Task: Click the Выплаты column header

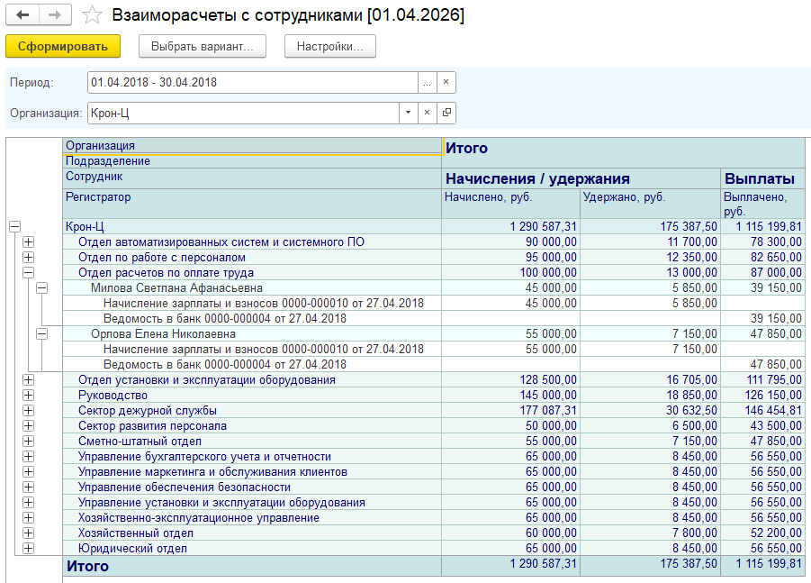Action: (762, 178)
